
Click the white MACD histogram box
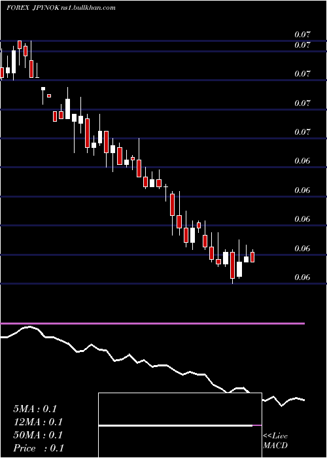coord(180,425)
